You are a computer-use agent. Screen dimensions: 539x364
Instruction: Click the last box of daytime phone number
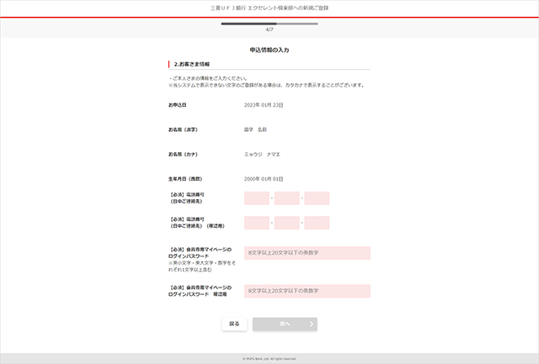(317, 198)
